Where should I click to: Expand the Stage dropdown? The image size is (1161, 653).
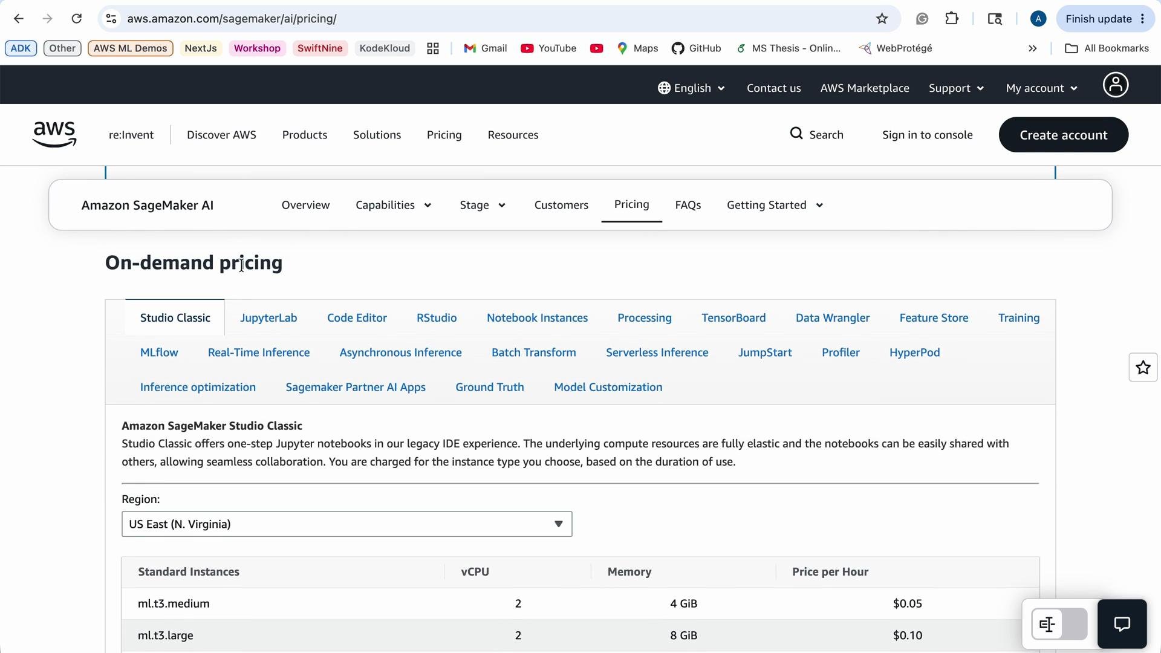coord(483,205)
